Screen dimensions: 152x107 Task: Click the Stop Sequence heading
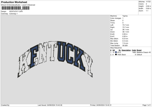[116, 48]
